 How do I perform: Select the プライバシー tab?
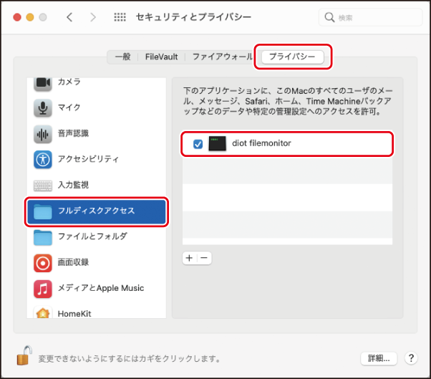tap(292, 57)
